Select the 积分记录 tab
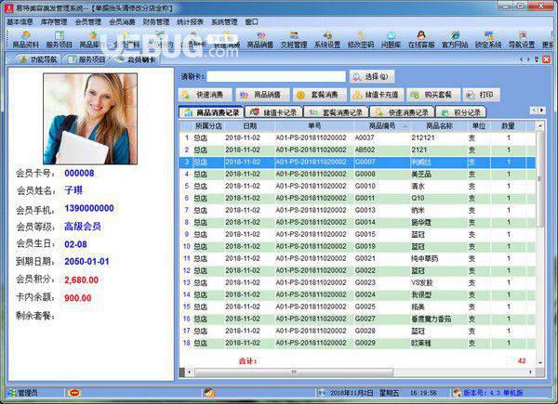This screenshot has width=558, height=404. tap(461, 112)
